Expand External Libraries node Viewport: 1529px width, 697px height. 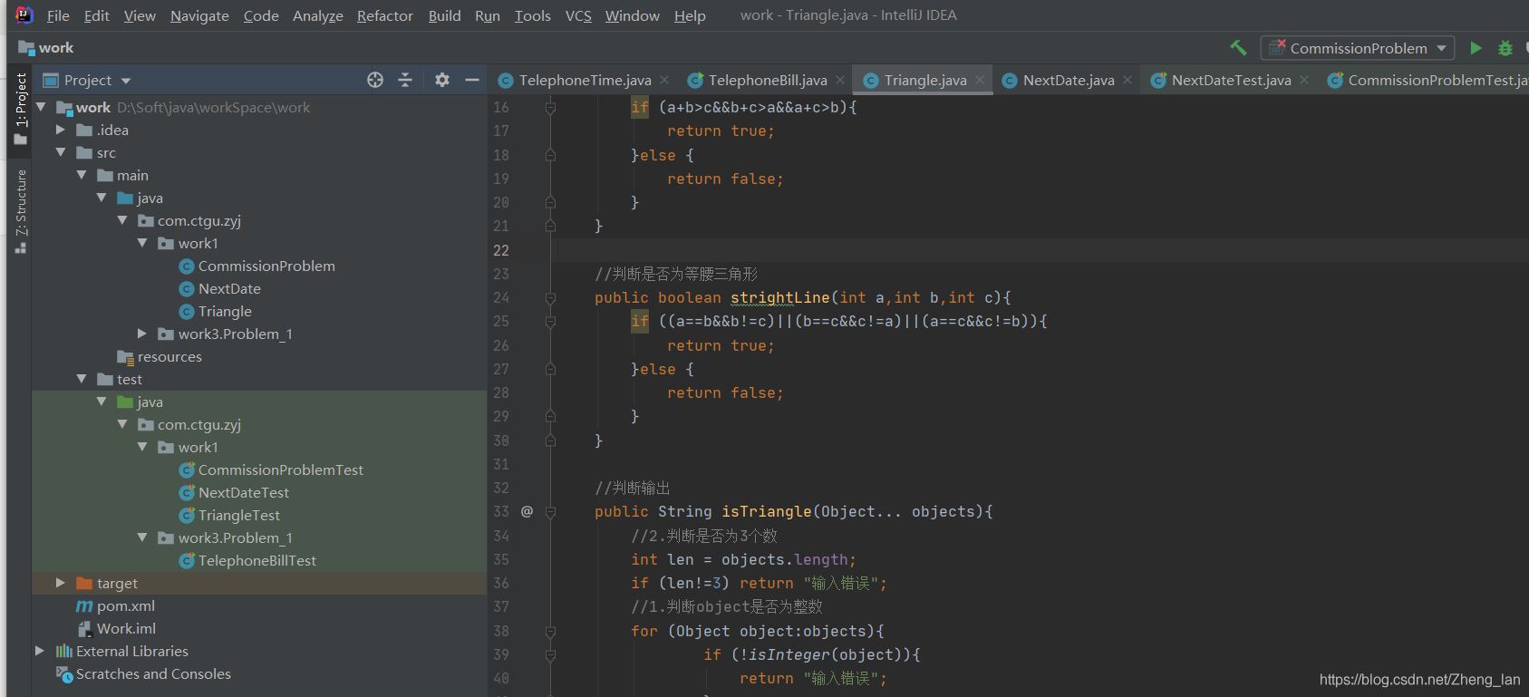point(39,651)
